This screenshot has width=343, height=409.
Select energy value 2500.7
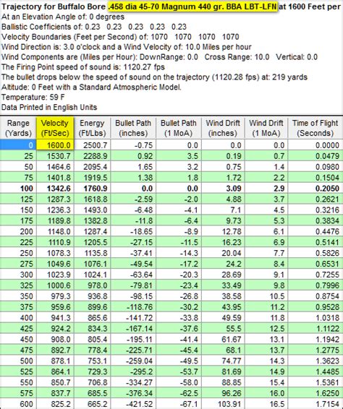click(x=92, y=145)
